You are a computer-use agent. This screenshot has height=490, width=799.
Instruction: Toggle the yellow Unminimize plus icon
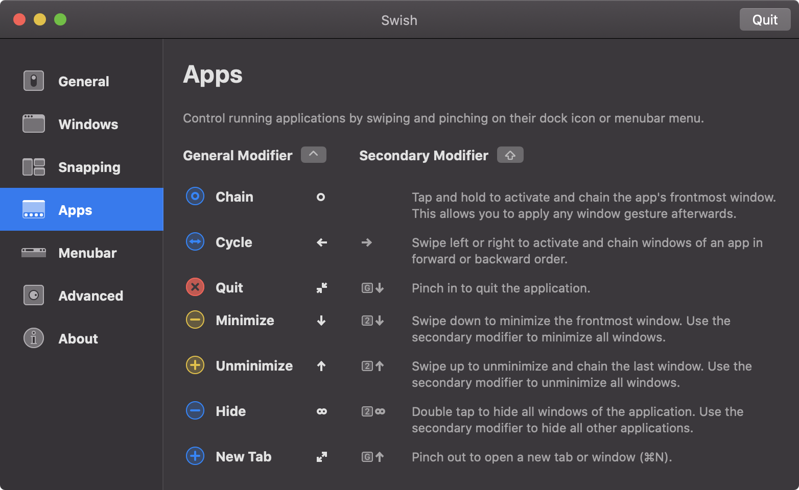(x=195, y=365)
